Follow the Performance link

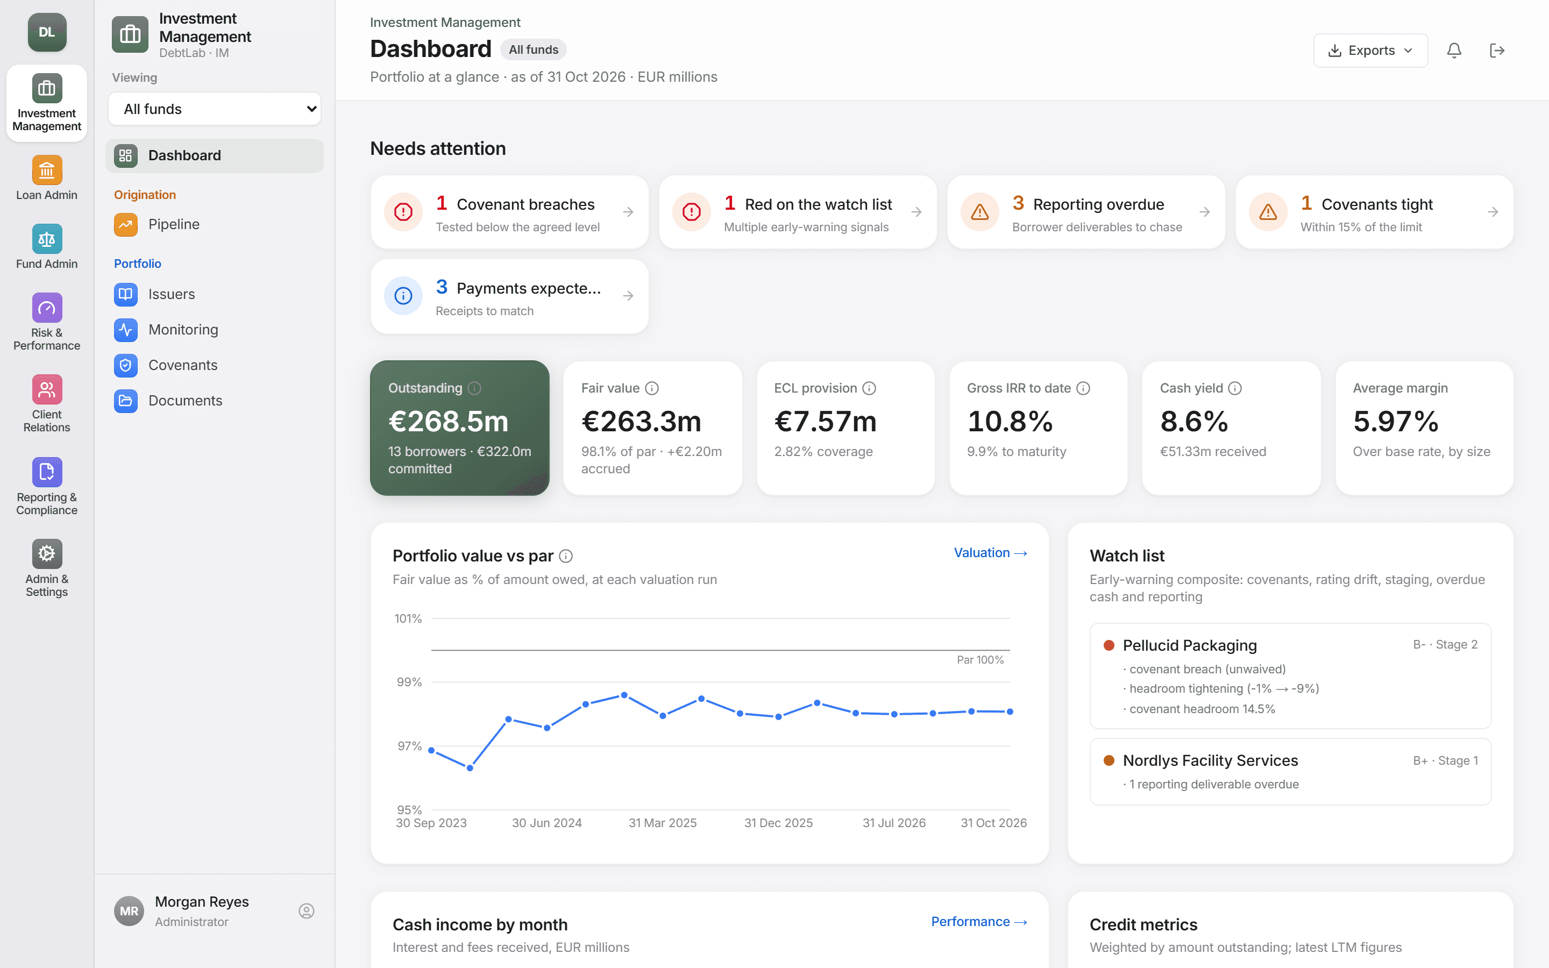(979, 921)
